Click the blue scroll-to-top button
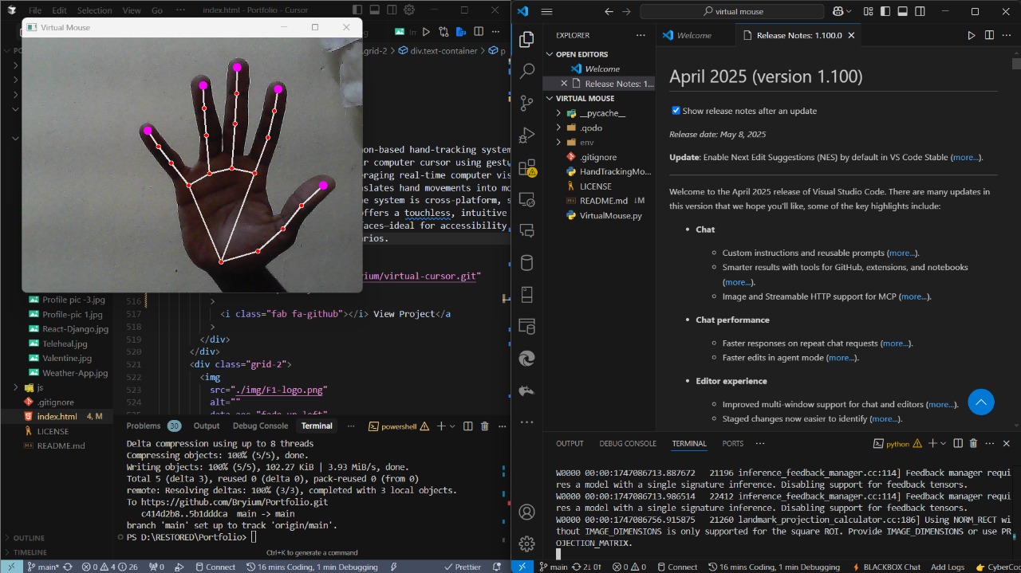The height and width of the screenshot is (573, 1021). (x=981, y=402)
